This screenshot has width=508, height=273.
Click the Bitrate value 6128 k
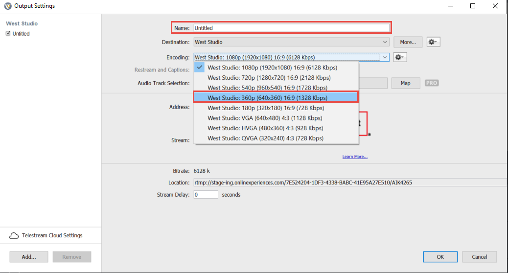pyautogui.click(x=202, y=171)
